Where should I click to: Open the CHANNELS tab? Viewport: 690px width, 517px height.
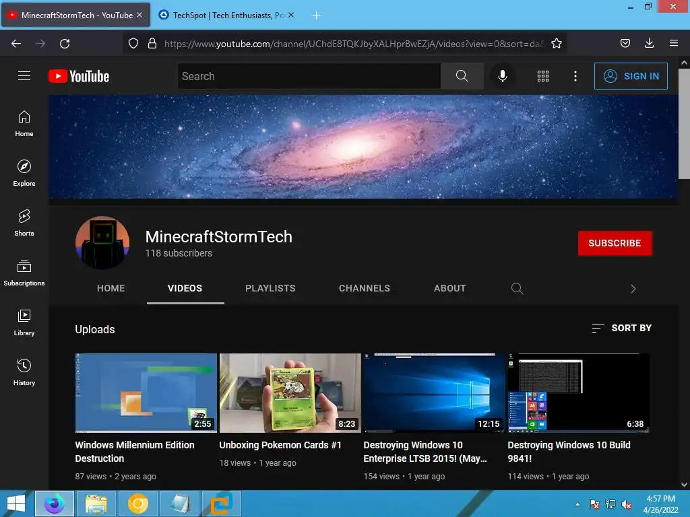(x=365, y=288)
